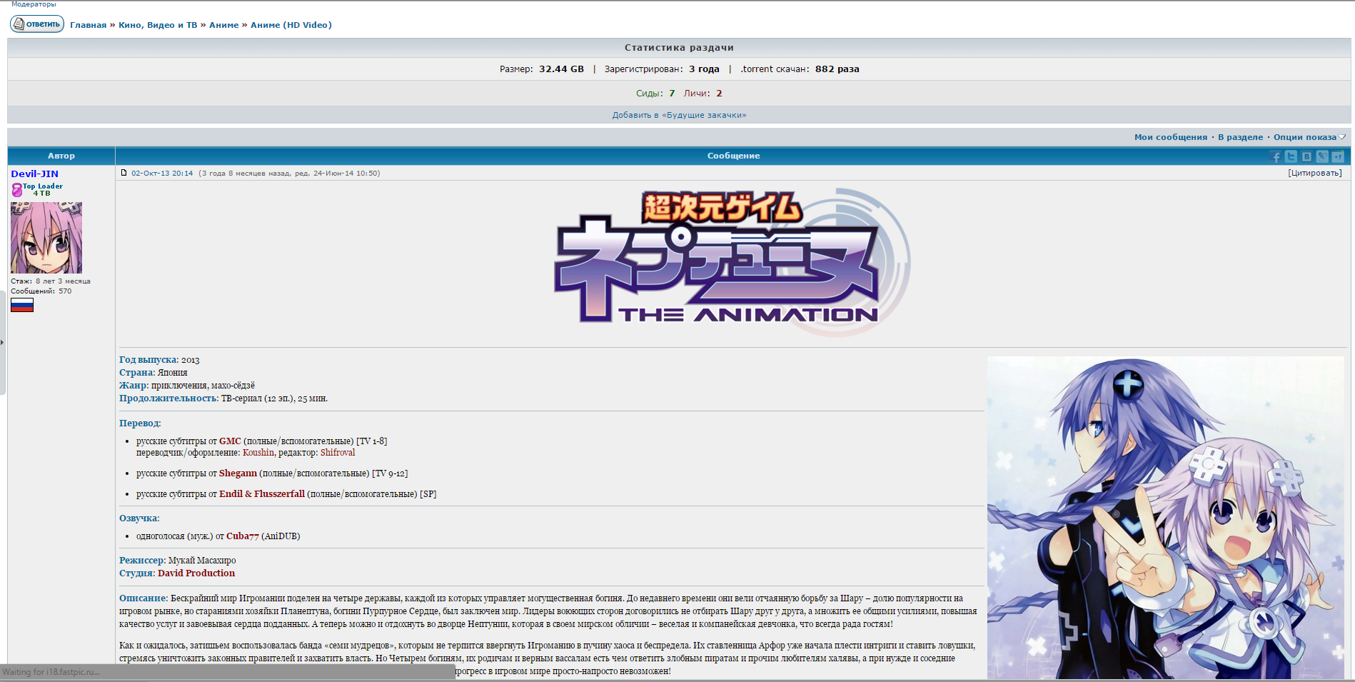Click the Год выпуска: 2013 line
The height and width of the screenshot is (682, 1355).
tap(159, 360)
